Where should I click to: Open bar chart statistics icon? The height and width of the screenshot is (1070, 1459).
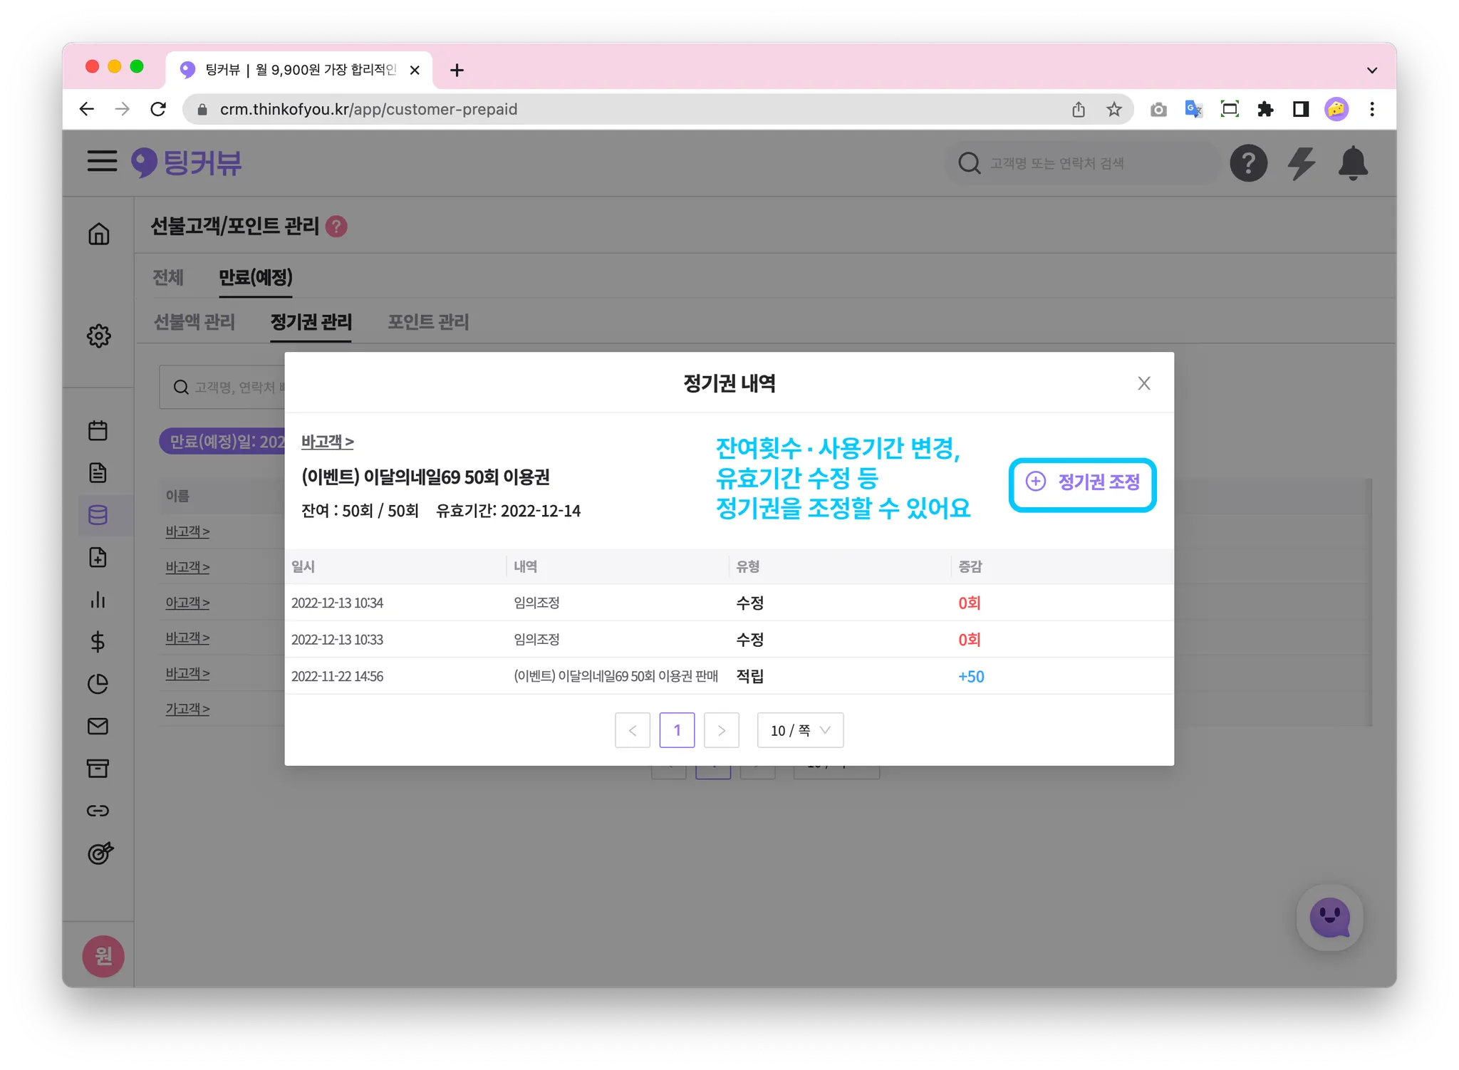(98, 600)
